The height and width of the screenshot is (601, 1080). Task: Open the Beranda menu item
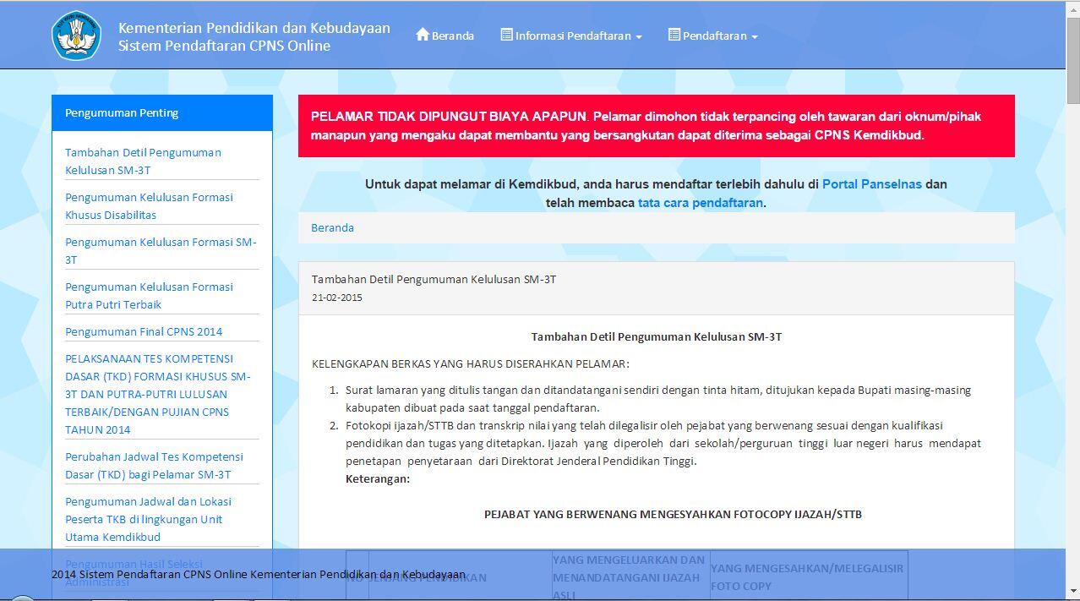pos(445,36)
